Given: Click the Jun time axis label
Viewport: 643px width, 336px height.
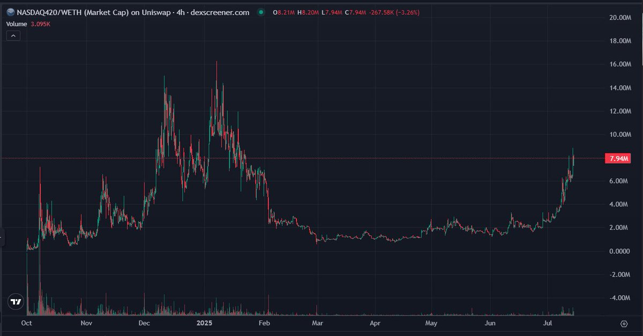Looking at the screenshot, I should tap(489, 324).
